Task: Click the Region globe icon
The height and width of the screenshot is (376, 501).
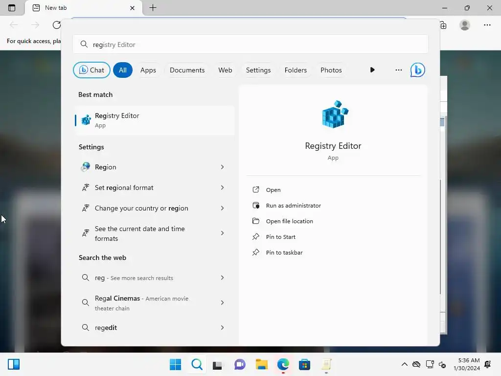Action: click(86, 167)
